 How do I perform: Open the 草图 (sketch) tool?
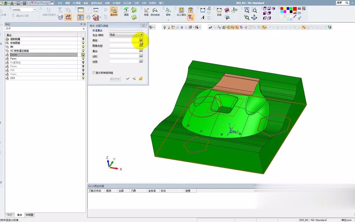(146, 12)
